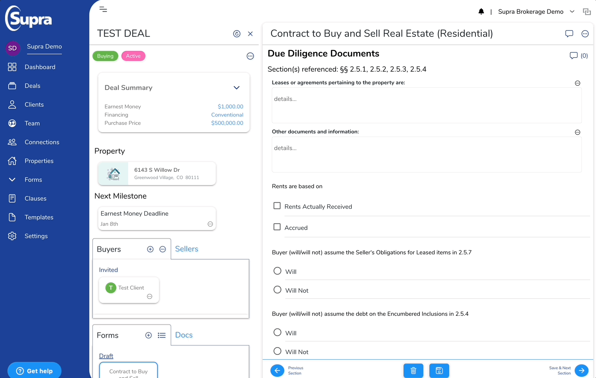Click Leases or agreements details field
Image resolution: width=596 pixels, height=378 pixels.
coord(427,105)
